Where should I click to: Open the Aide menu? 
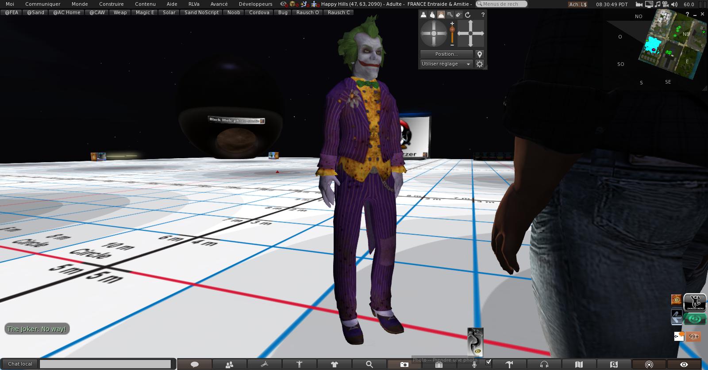click(x=172, y=4)
